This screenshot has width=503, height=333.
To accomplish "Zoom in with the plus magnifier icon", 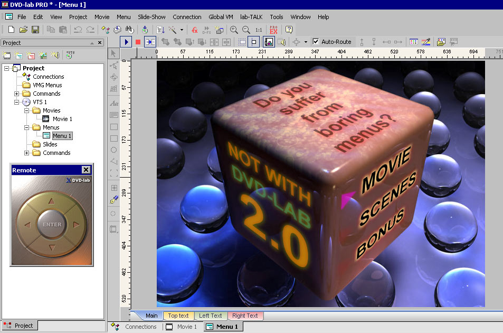I will tap(234, 30).
